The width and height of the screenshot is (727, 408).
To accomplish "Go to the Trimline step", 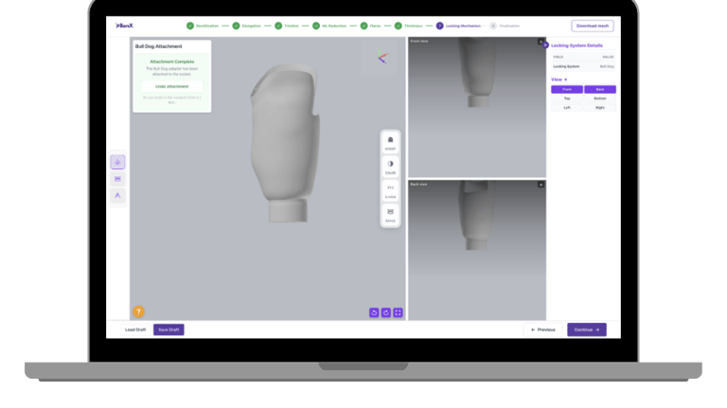I will point(287,26).
